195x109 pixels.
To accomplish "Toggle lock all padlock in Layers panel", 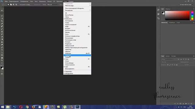I will point(177,65).
